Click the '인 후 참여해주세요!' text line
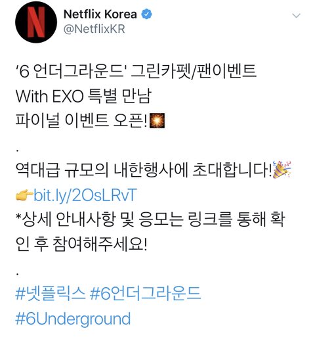The image size is (315, 343). (x=81, y=244)
